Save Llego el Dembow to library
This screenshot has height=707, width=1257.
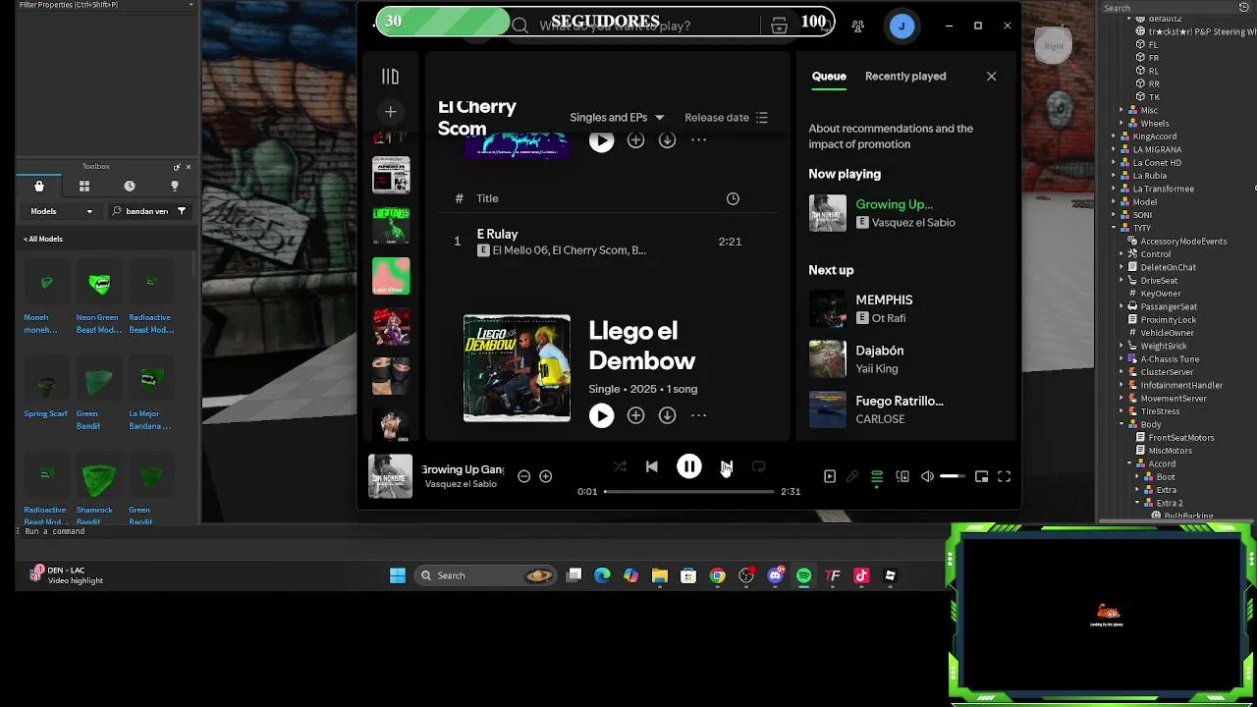(x=635, y=415)
